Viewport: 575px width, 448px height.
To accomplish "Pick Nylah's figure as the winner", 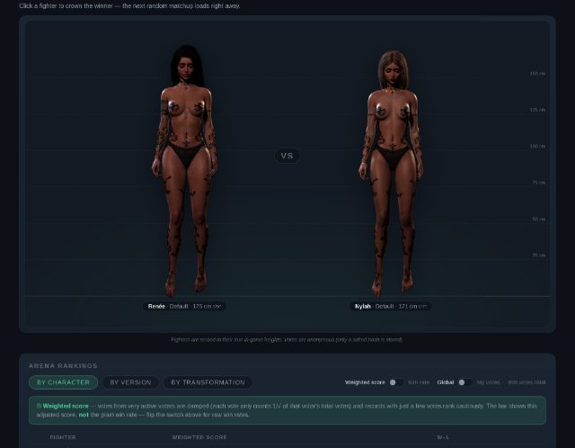I will pos(392,174).
